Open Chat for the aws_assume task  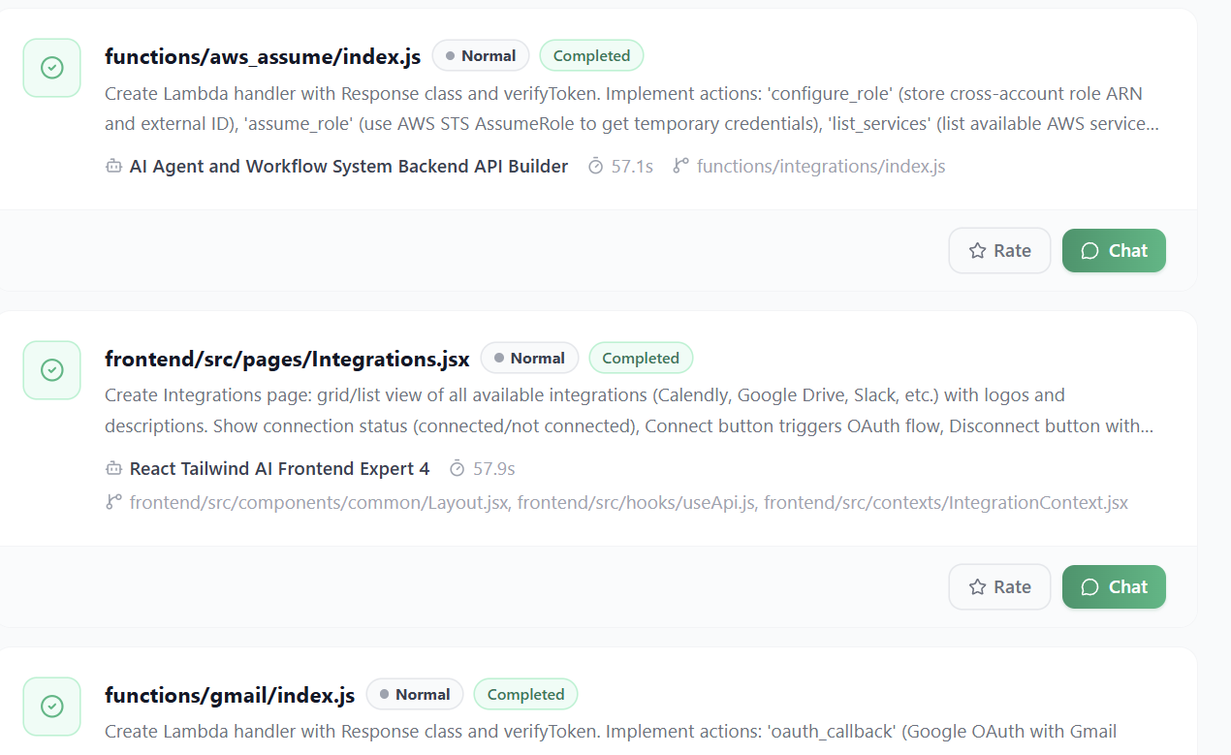(1114, 251)
